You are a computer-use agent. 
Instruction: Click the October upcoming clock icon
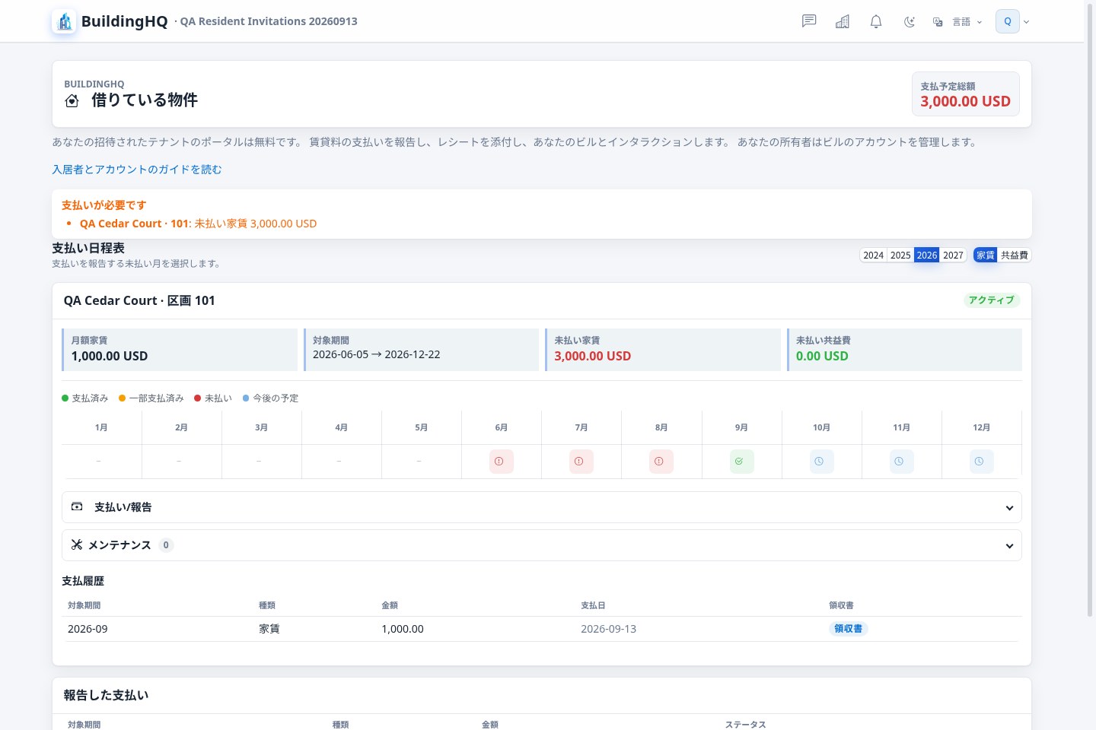pos(821,462)
